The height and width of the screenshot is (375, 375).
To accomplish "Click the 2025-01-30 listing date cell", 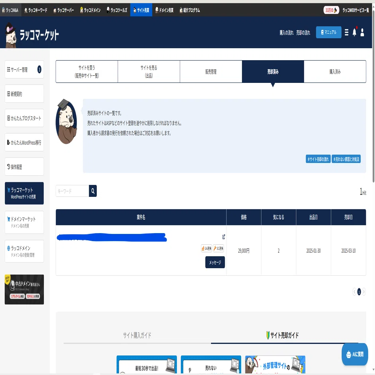I will tap(314, 251).
